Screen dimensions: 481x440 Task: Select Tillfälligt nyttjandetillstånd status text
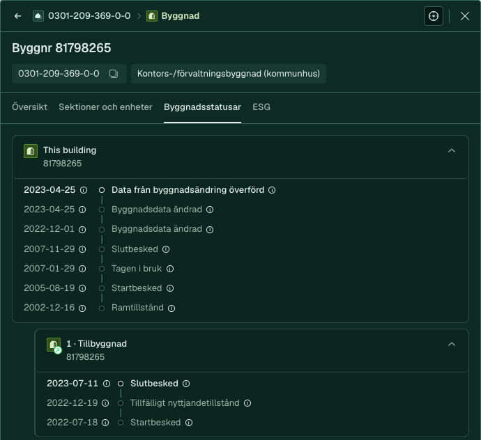click(185, 403)
